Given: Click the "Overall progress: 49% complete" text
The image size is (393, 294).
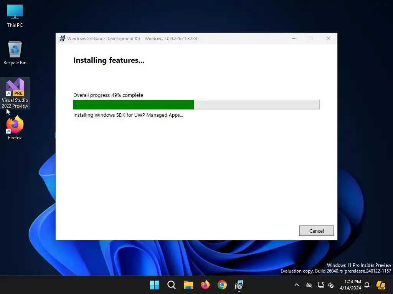Looking at the screenshot, I should [x=108, y=95].
